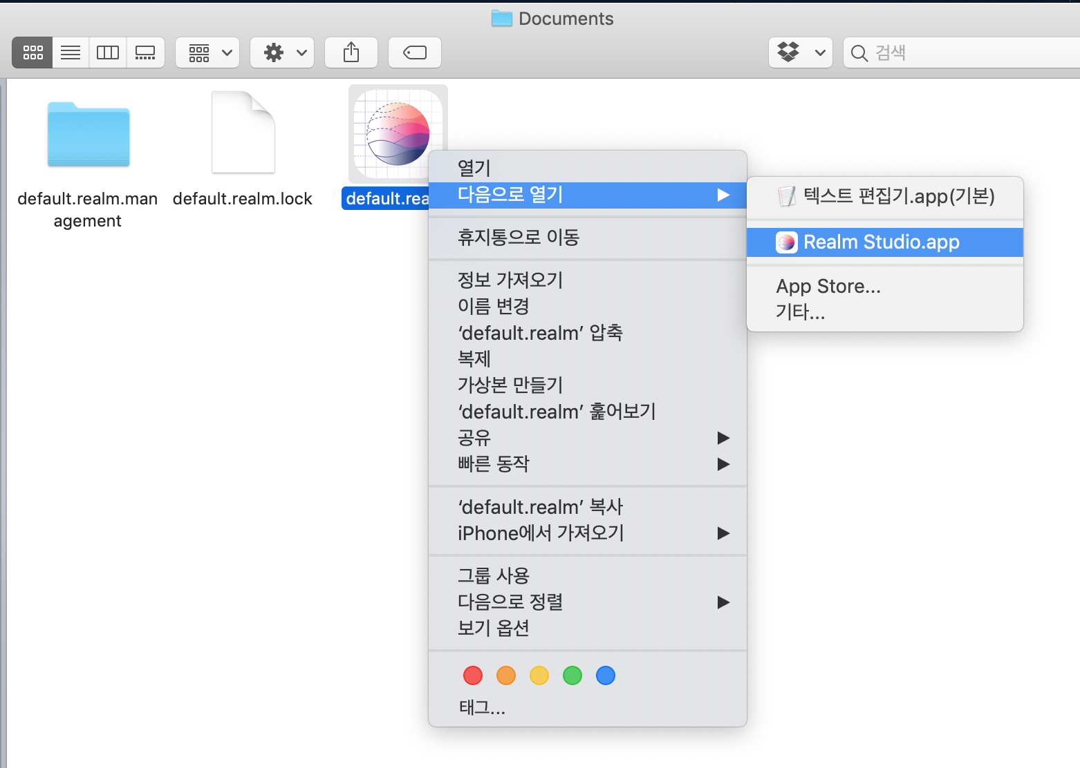Expand the 공유 submenu

[588, 438]
